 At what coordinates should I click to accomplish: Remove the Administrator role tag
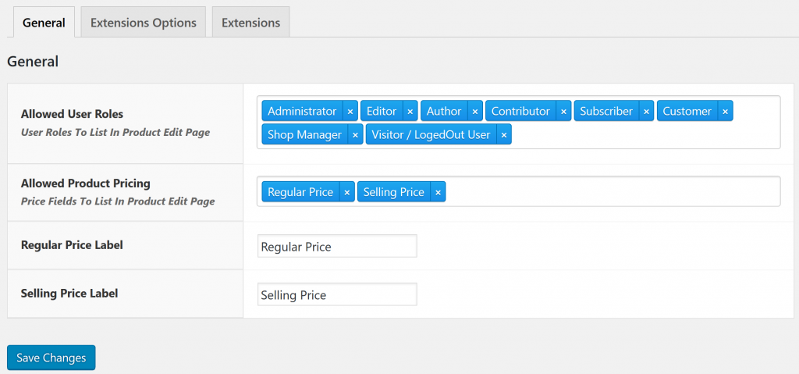pos(350,112)
